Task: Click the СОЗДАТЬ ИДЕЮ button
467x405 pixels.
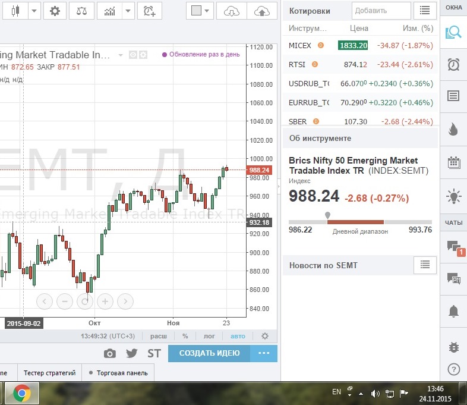Action: coord(210,353)
